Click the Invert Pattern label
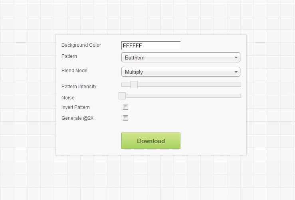Image resolution: width=295 pixels, height=200 pixels. [75, 107]
